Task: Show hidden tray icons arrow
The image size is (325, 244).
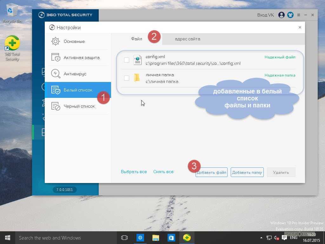Action: pyautogui.click(x=261, y=238)
